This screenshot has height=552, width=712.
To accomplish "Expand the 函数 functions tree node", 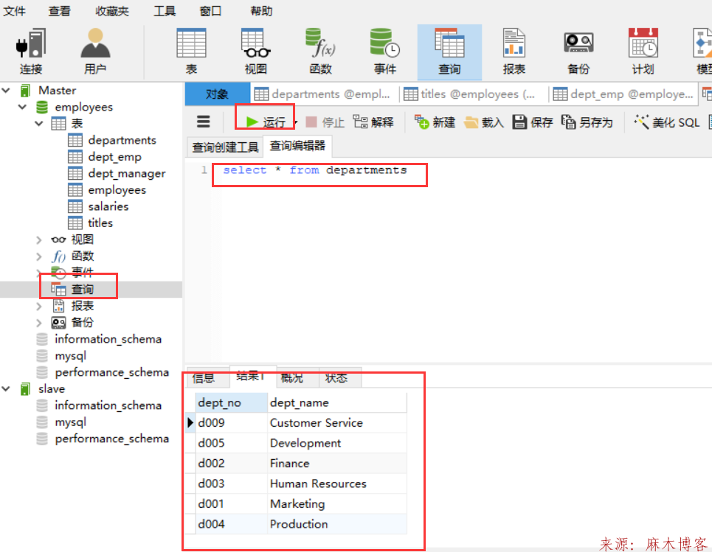I will tap(39, 256).
